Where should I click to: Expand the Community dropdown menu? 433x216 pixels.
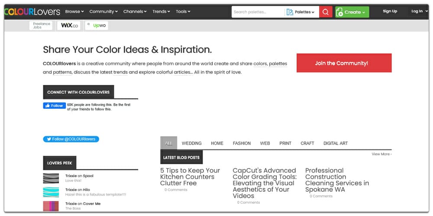pos(104,12)
